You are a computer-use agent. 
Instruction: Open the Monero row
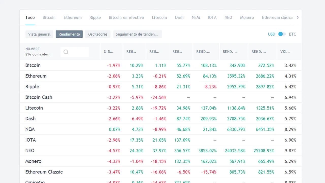pos(161,161)
